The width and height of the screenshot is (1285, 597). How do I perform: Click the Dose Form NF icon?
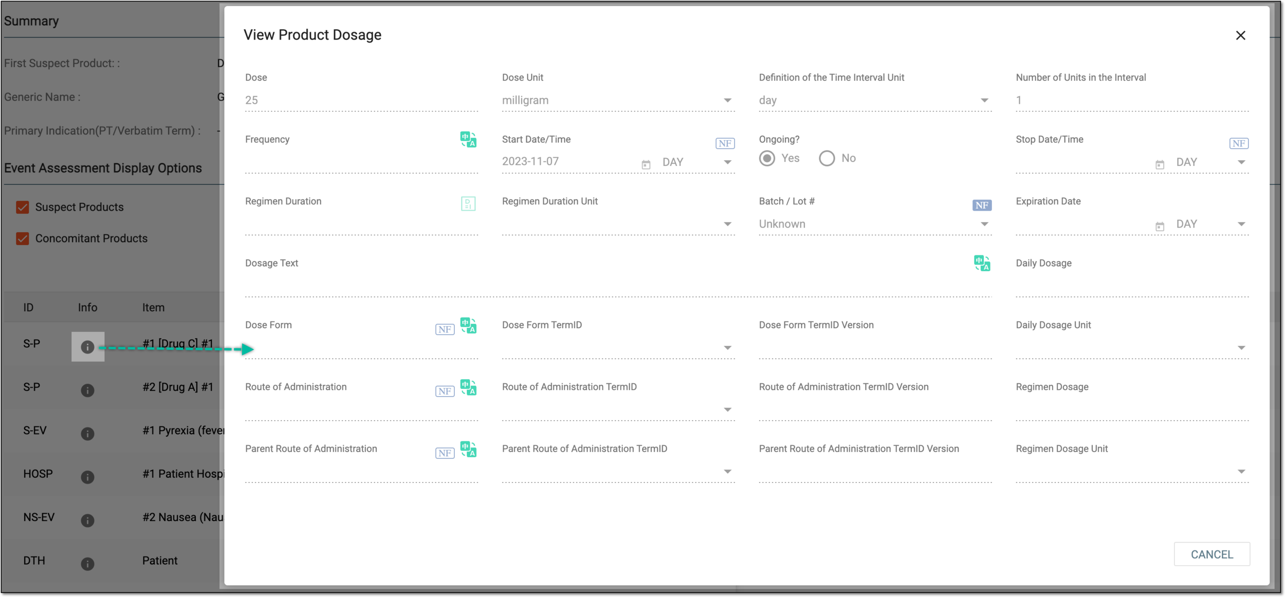(x=445, y=329)
